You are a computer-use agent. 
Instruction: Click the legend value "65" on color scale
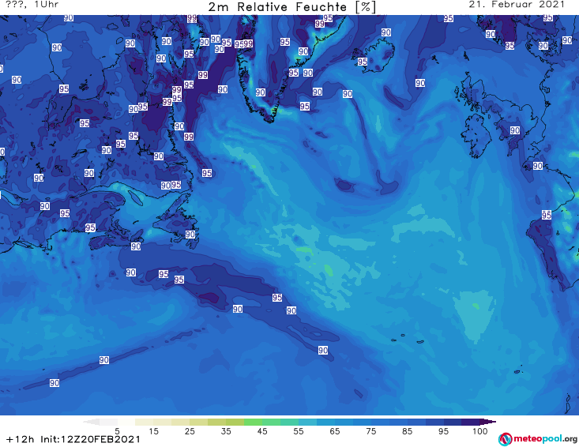tap(335, 431)
